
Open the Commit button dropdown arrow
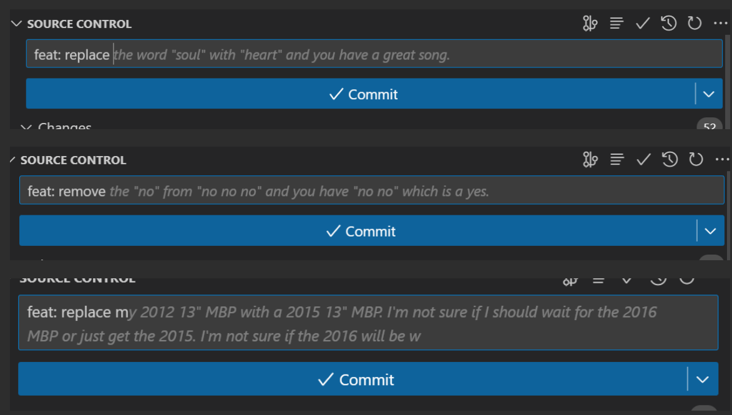708,94
